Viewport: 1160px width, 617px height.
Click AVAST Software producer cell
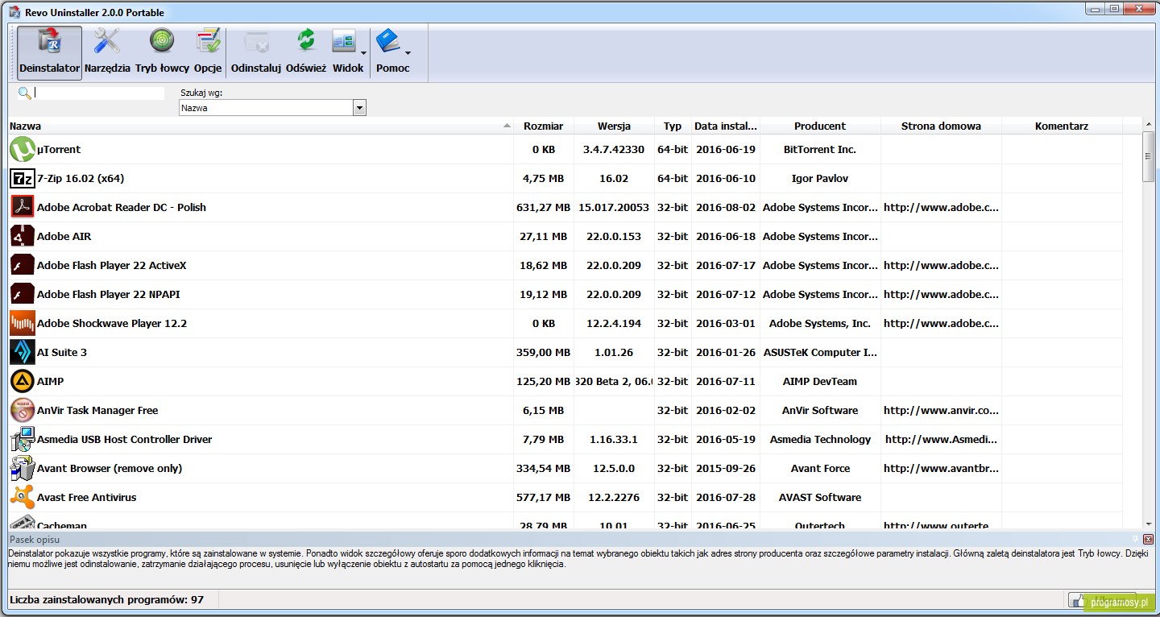(820, 497)
